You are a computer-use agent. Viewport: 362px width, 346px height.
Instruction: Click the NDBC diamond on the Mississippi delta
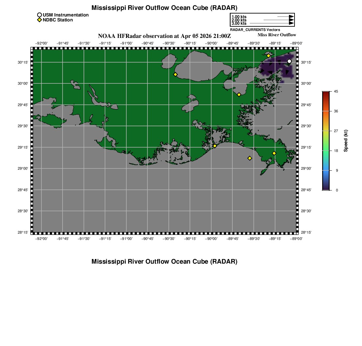(x=274, y=153)
